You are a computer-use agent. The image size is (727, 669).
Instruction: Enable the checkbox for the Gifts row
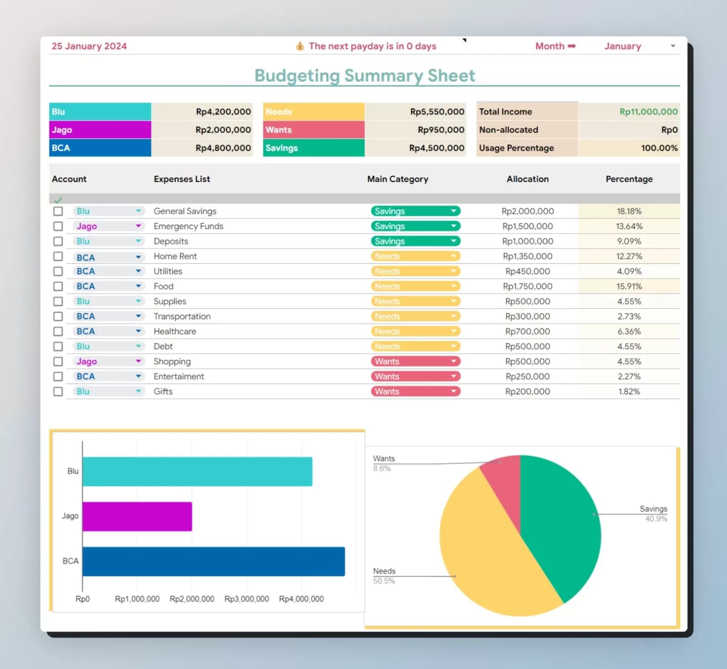58,392
